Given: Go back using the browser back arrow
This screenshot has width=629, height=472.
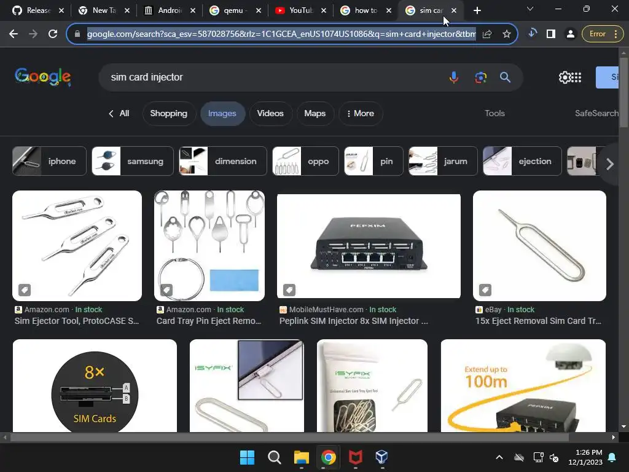Looking at the screenshot, I should pyautogui.click(x=14, y=34).
